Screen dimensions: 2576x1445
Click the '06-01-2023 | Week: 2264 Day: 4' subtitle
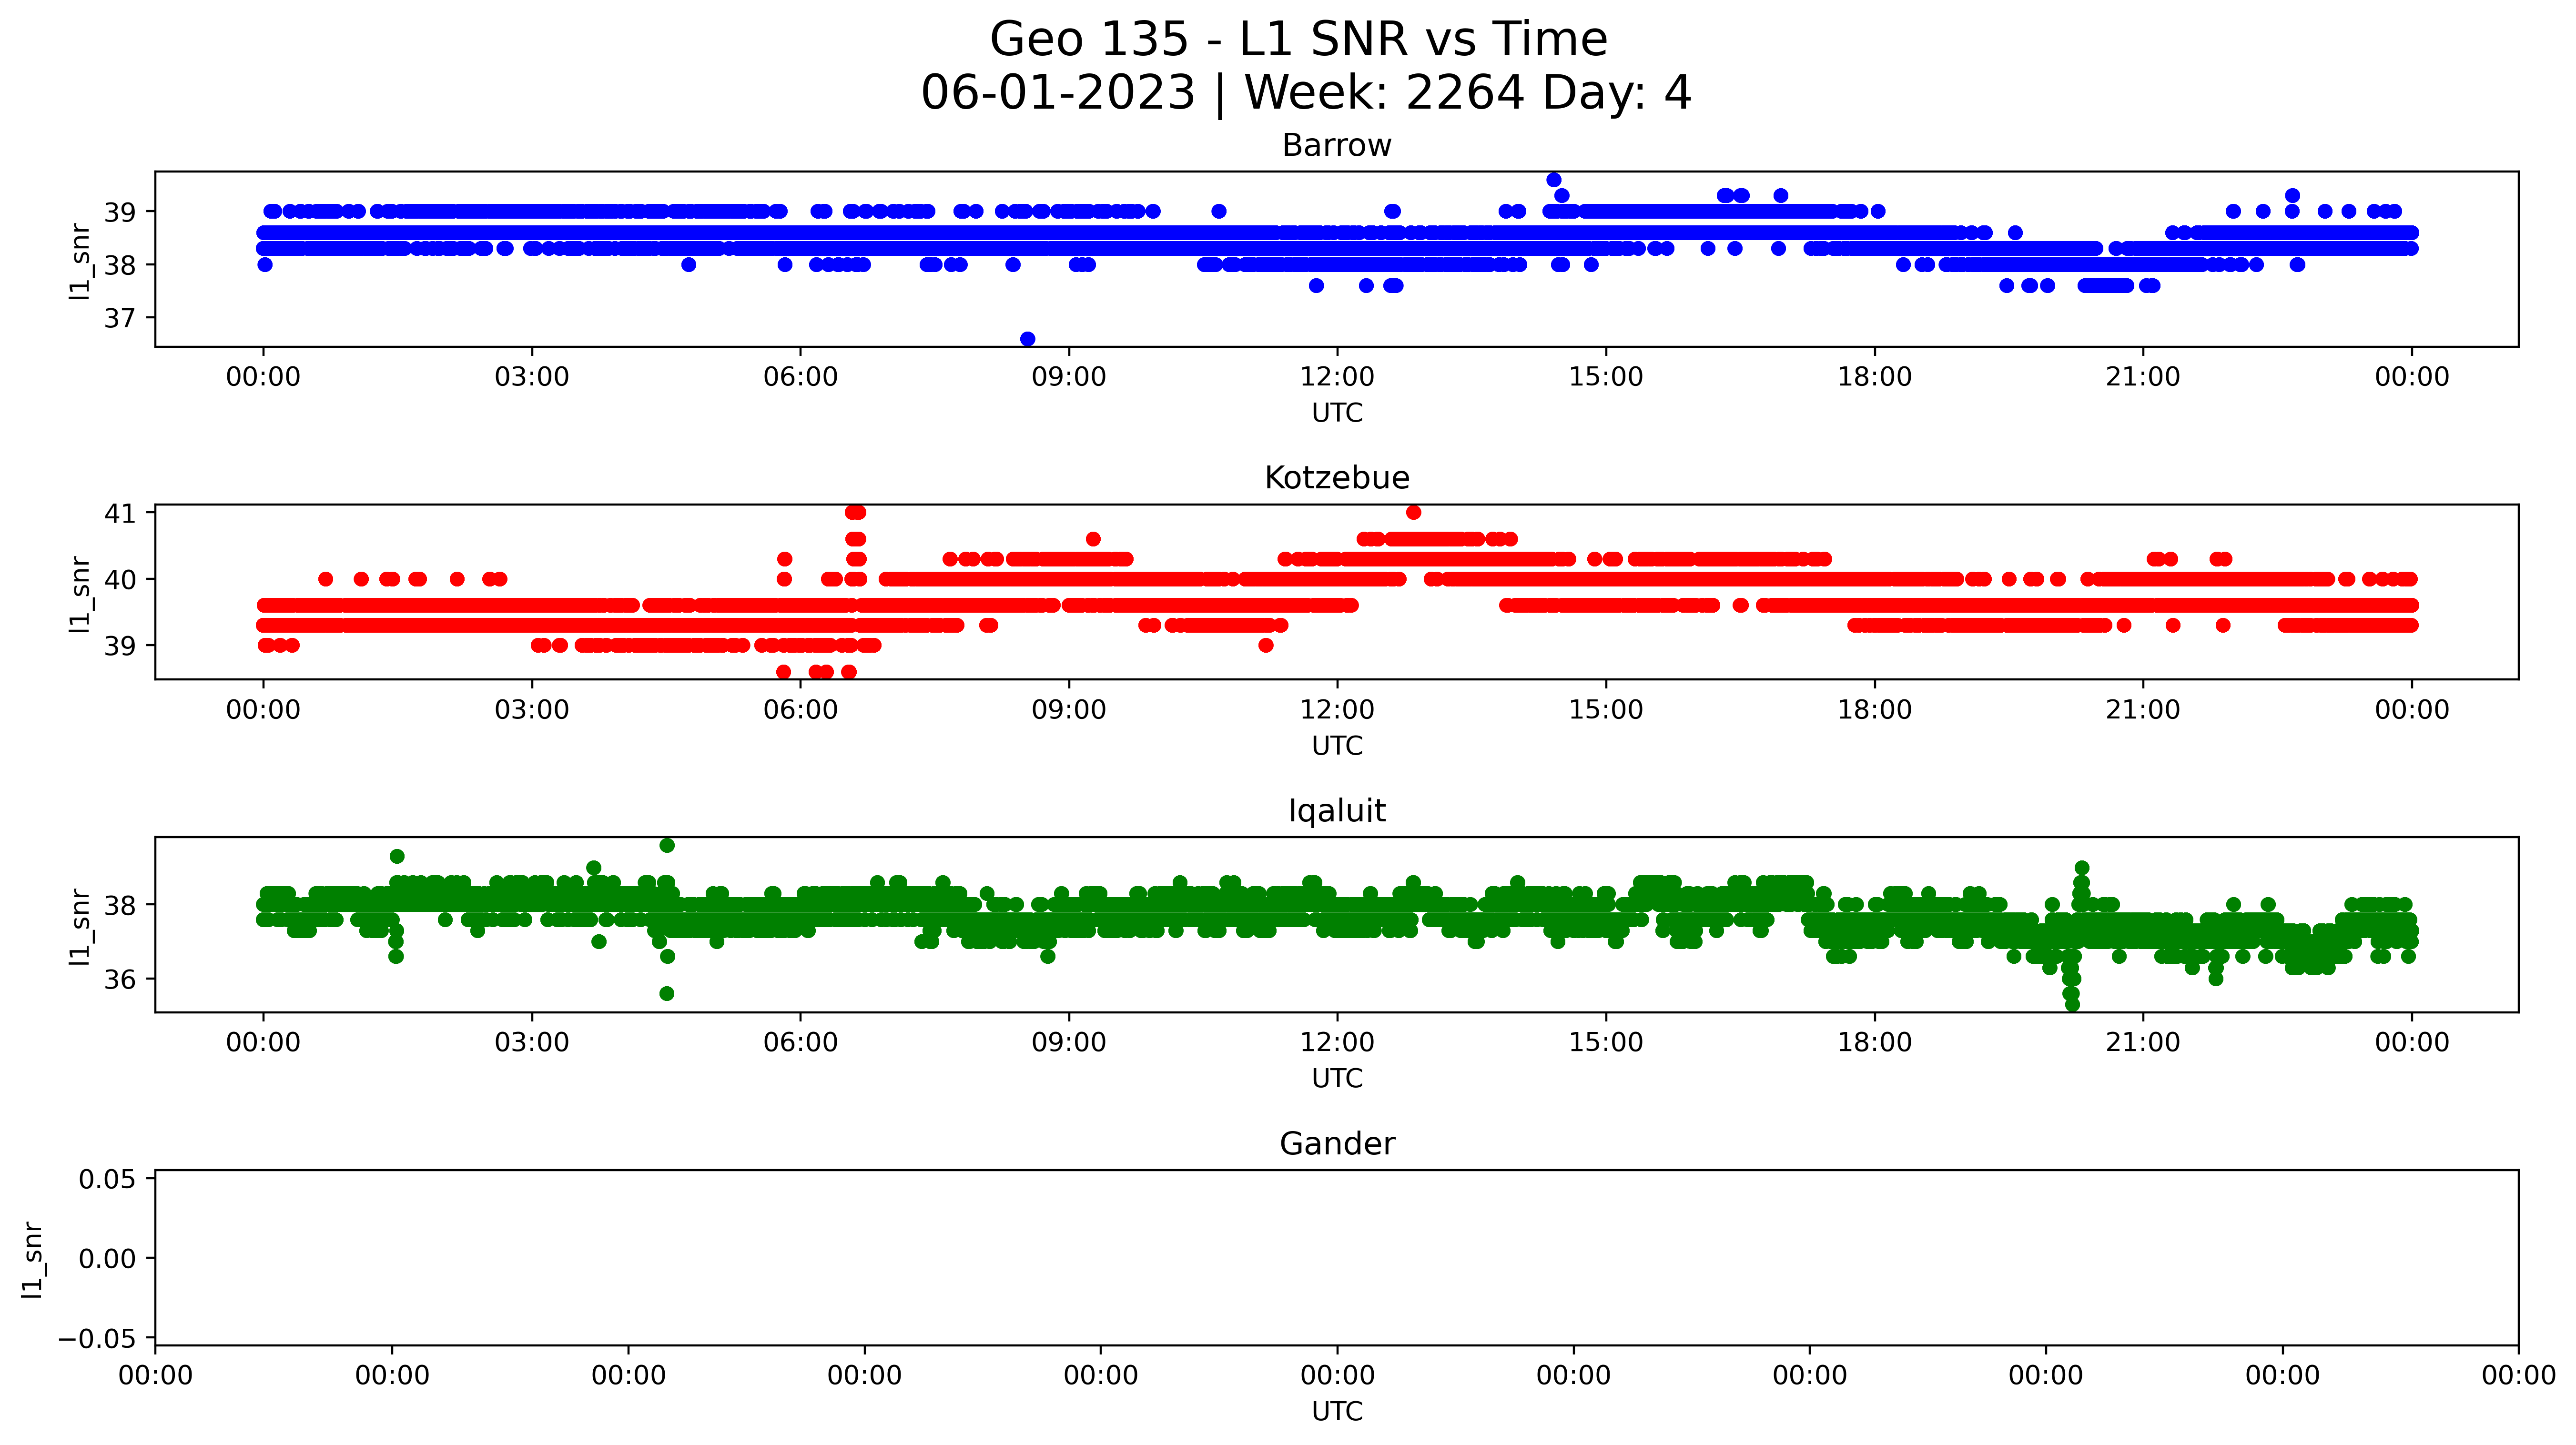click(x=1305, y=93)
